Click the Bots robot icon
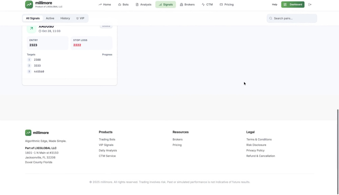 click(120, 4)
